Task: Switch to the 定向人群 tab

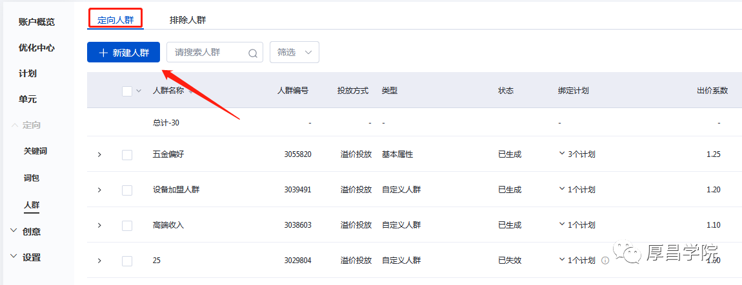Action: (115, 21)
